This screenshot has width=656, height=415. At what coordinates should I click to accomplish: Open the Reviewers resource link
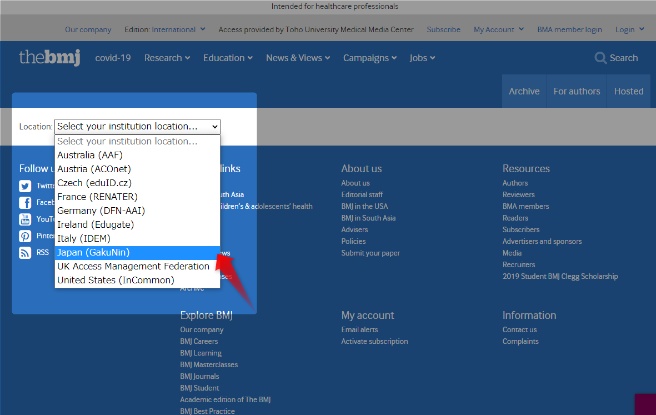pyautogui.click(x=518, y=194)
